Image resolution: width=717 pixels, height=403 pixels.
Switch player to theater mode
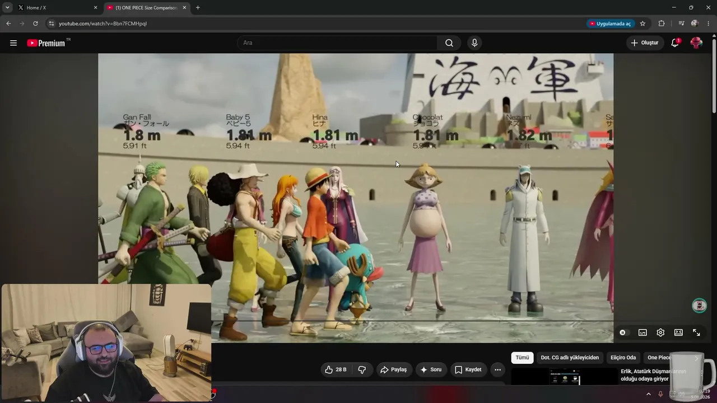coord(678,332)
